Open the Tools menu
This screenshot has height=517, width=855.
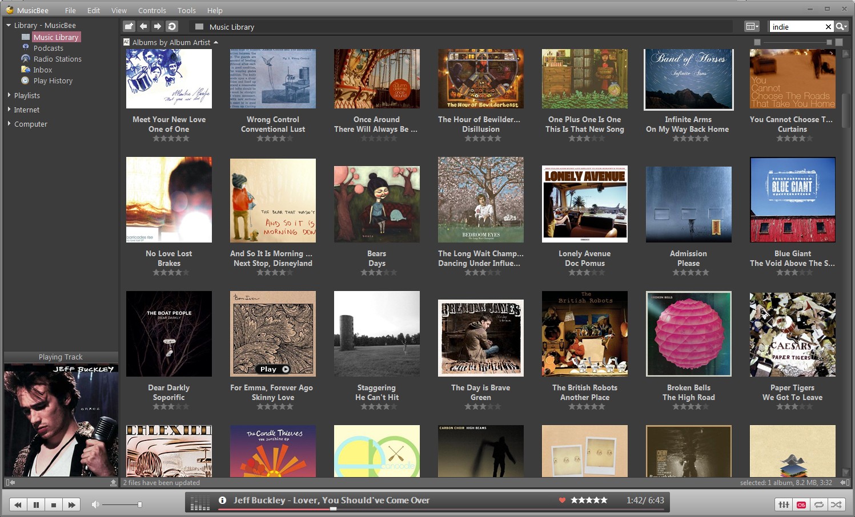pos(186,10)
